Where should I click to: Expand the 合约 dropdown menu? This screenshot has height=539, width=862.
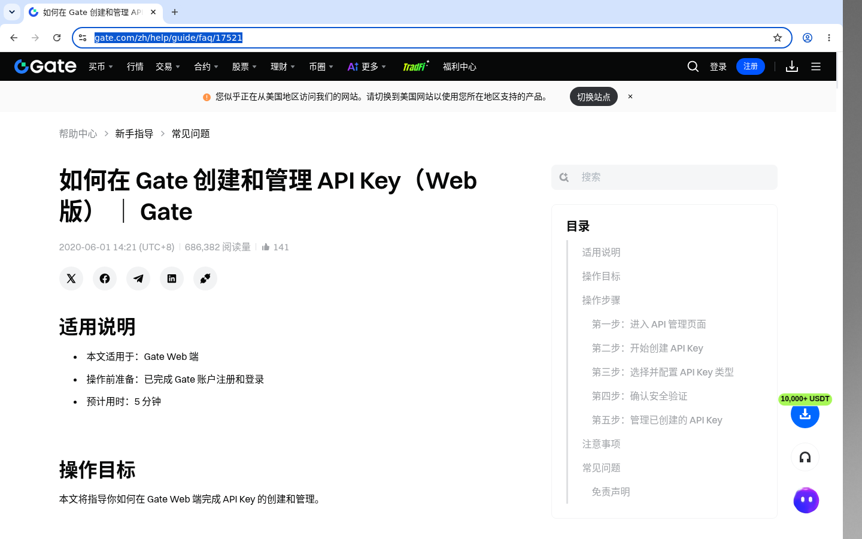point(206,66)
